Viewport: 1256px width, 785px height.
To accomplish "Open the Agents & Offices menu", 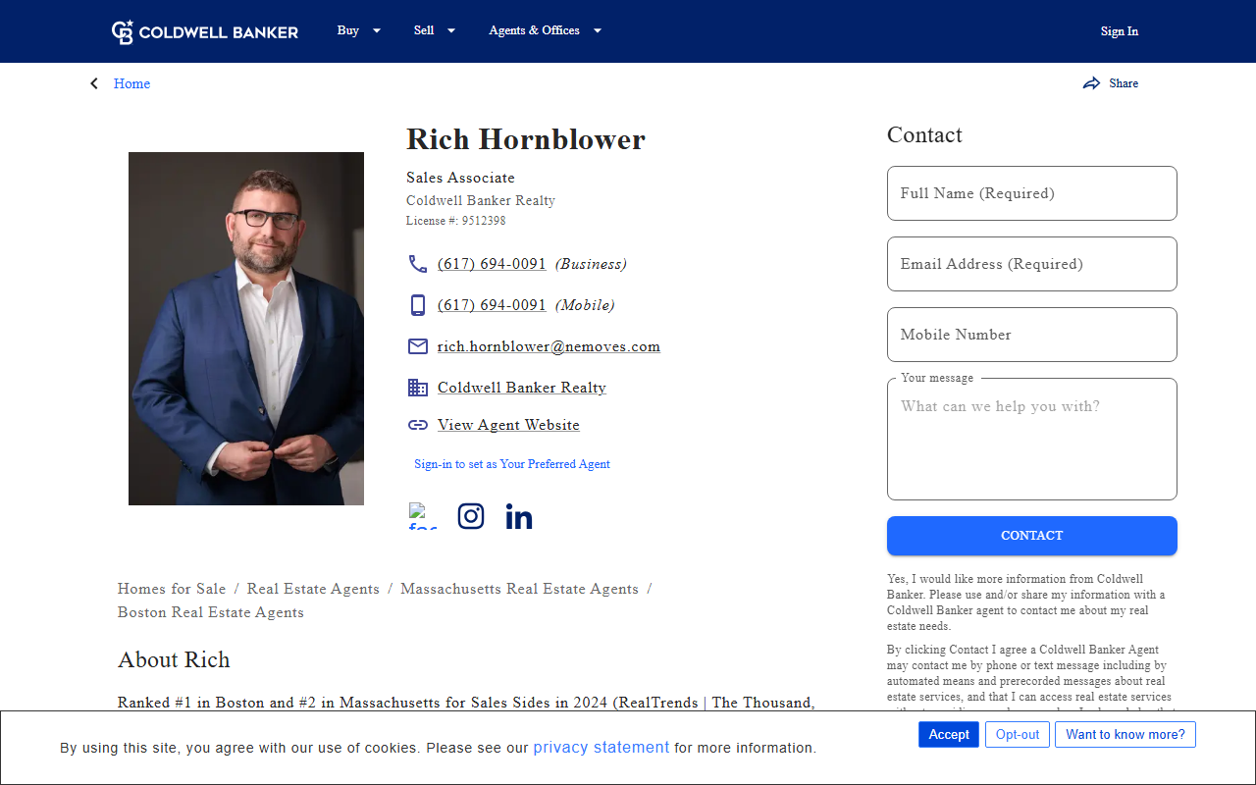I will click(534, 30).
